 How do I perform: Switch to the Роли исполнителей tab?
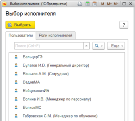(x=56, y=35)
